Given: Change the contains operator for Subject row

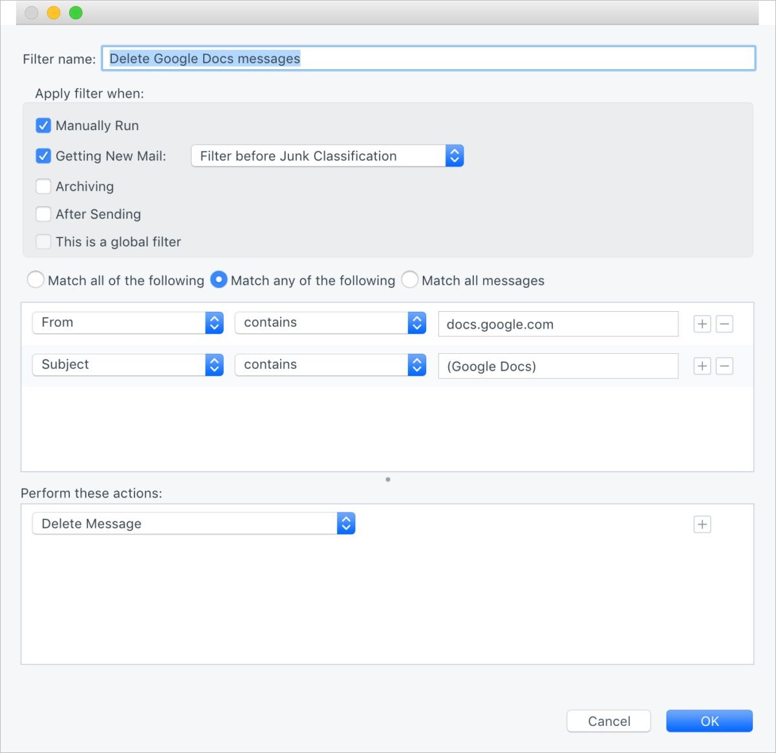Looking at the screenshot, I should click(330, 365).
